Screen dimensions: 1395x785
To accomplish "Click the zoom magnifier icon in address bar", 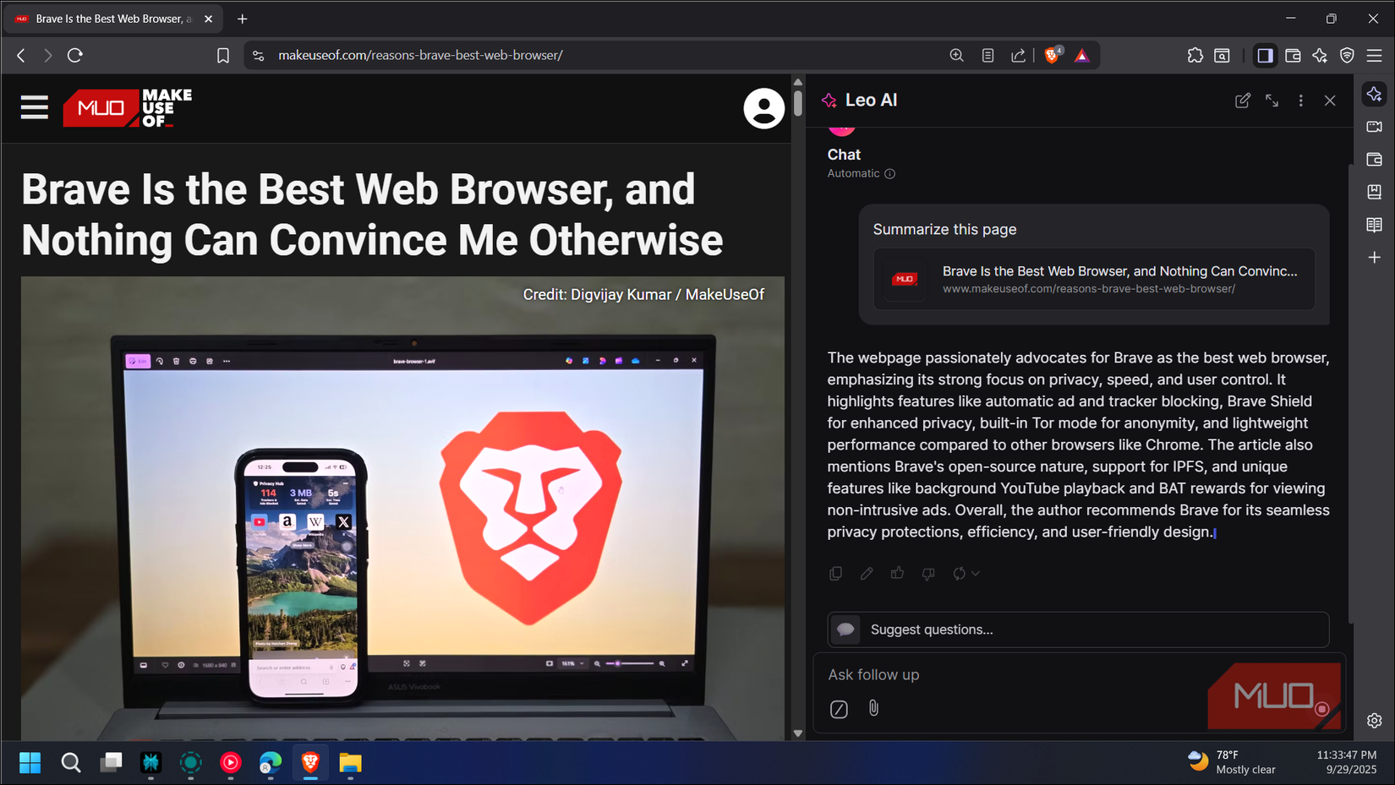I will click(956, 55).
